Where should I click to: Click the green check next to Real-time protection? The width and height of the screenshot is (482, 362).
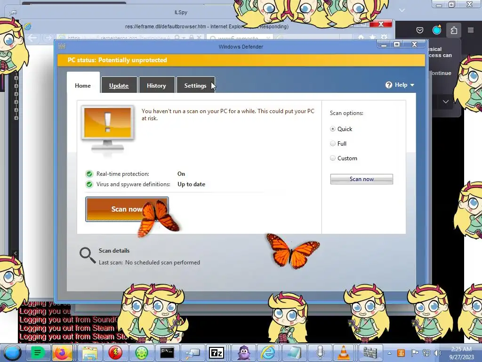[x=89, y=174]
